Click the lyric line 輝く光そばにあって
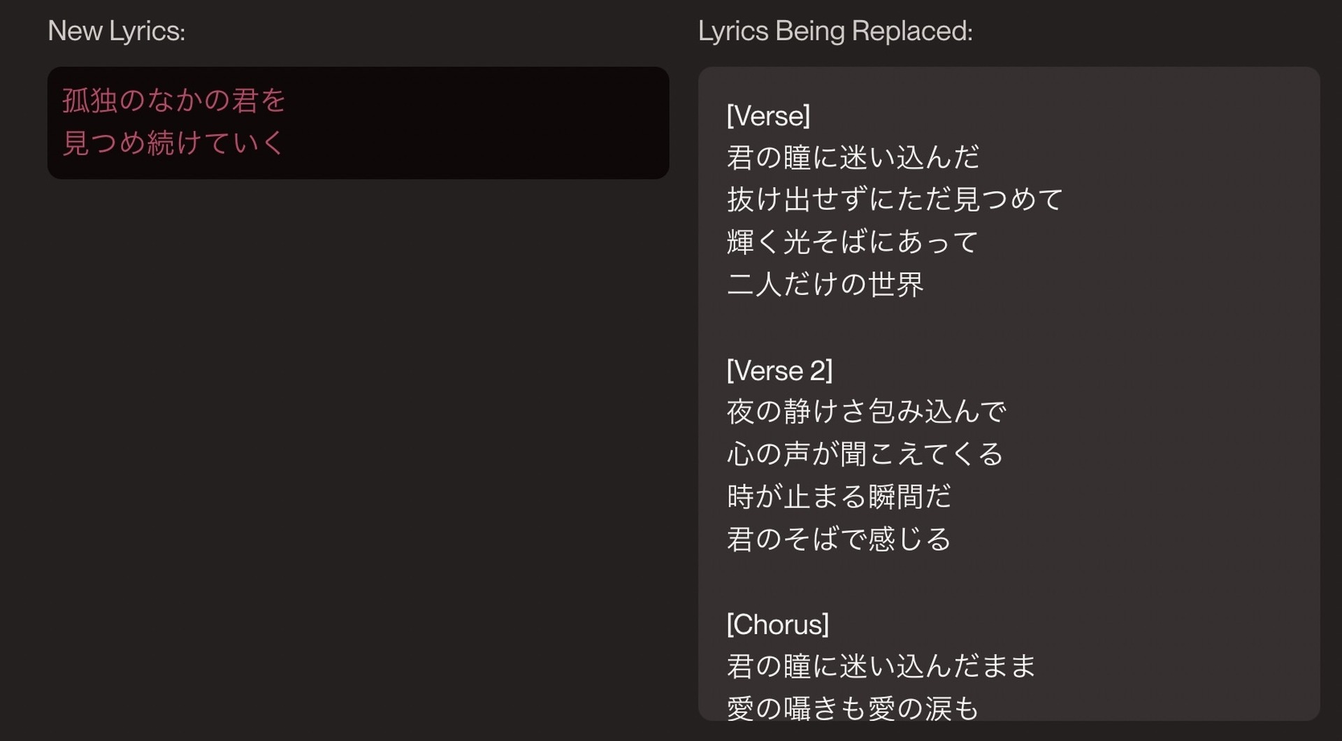 [x=852, y=242]
